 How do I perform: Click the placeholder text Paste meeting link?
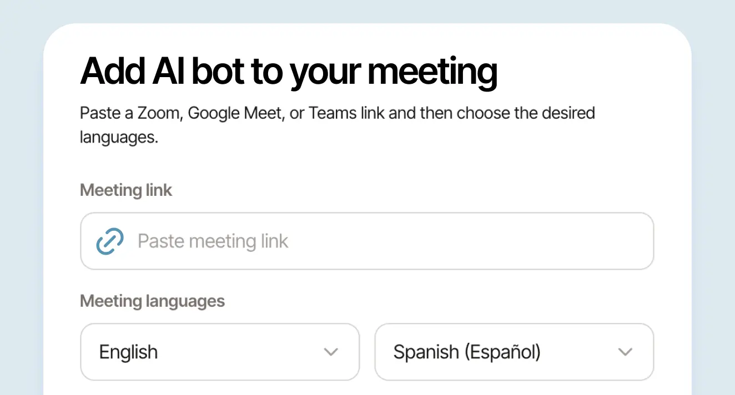(213, 241)
